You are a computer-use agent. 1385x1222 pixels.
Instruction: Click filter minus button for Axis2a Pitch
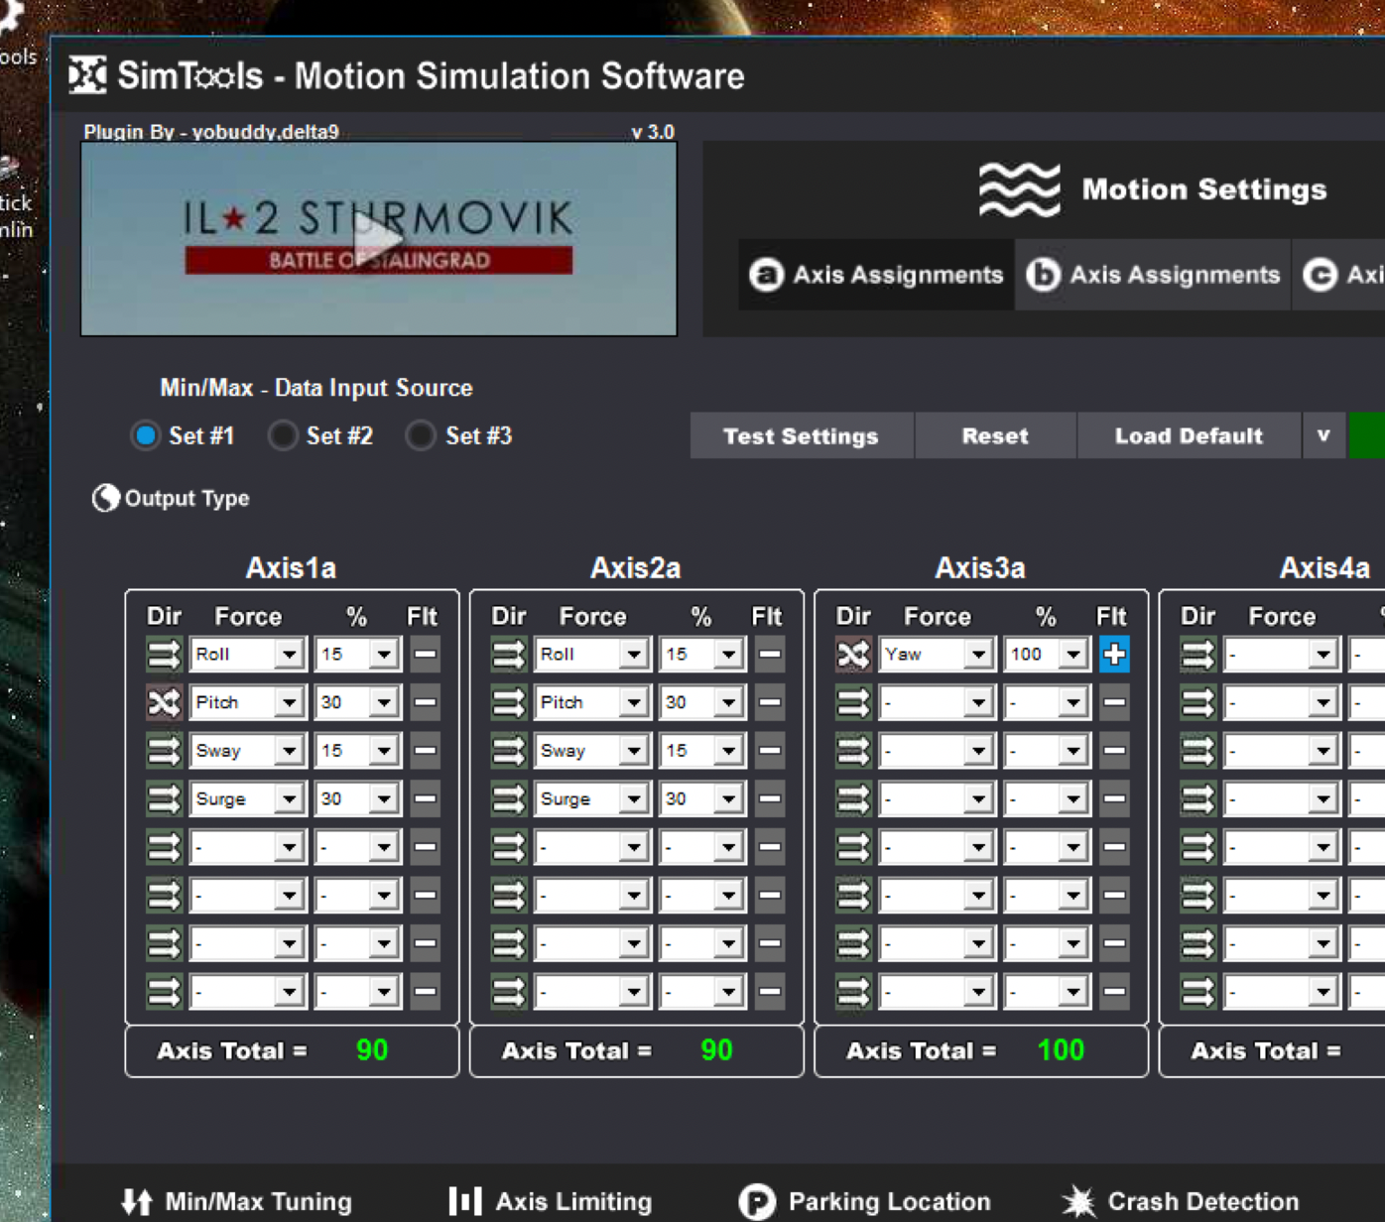tap(769, 702)
